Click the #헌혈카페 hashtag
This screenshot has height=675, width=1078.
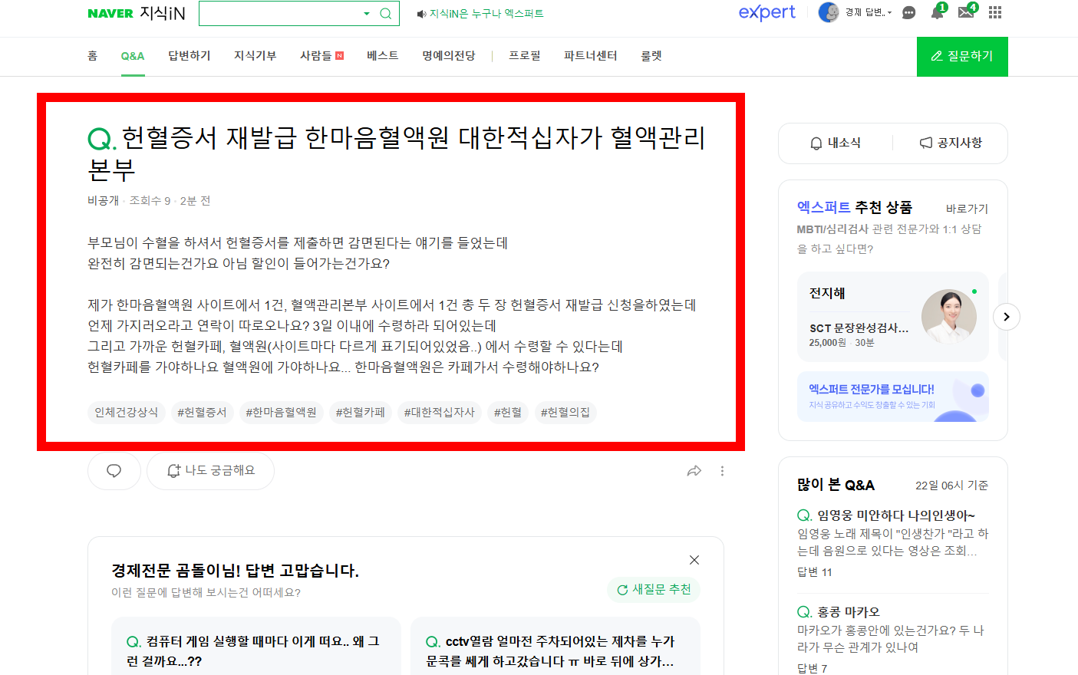click(x=361, y=413)
